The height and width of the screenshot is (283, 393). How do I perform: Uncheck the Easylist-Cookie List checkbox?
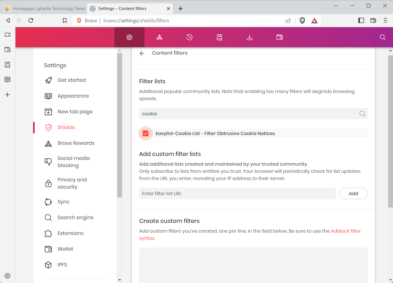tap(146, 133)
